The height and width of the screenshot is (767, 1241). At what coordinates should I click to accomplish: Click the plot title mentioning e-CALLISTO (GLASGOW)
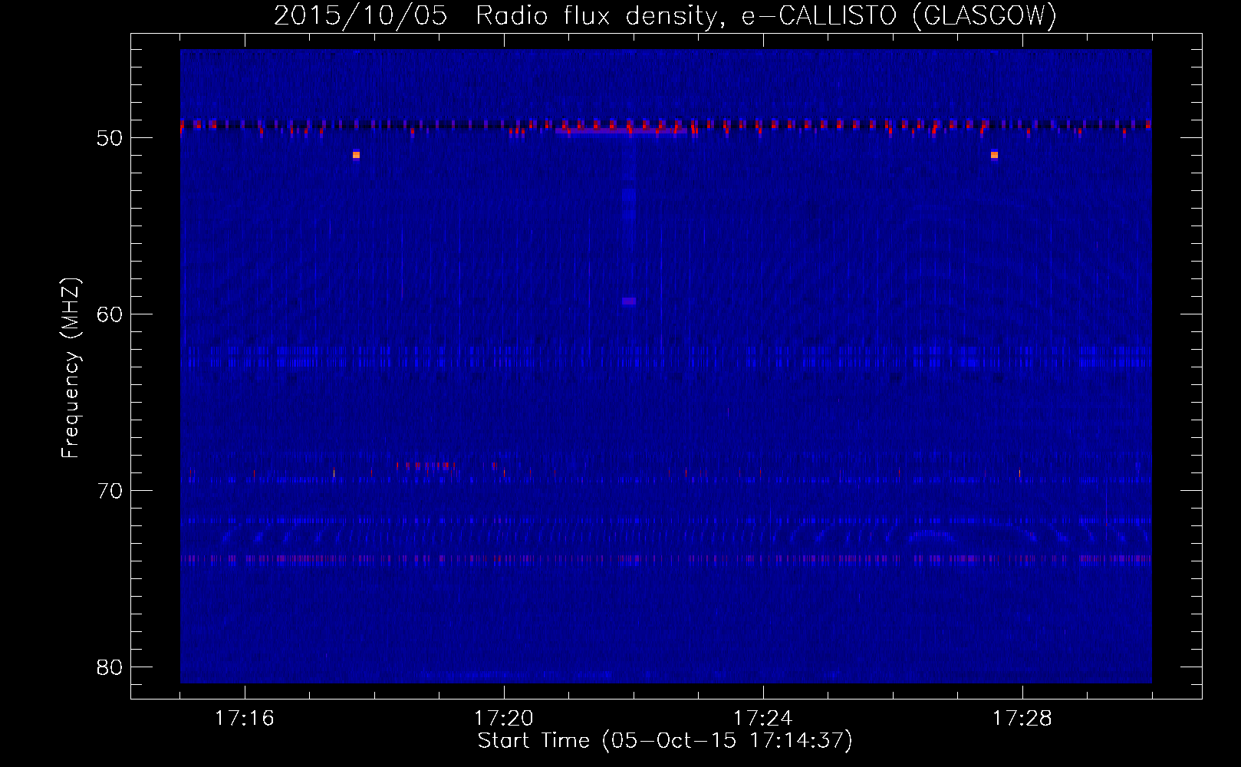click(665, 16)
